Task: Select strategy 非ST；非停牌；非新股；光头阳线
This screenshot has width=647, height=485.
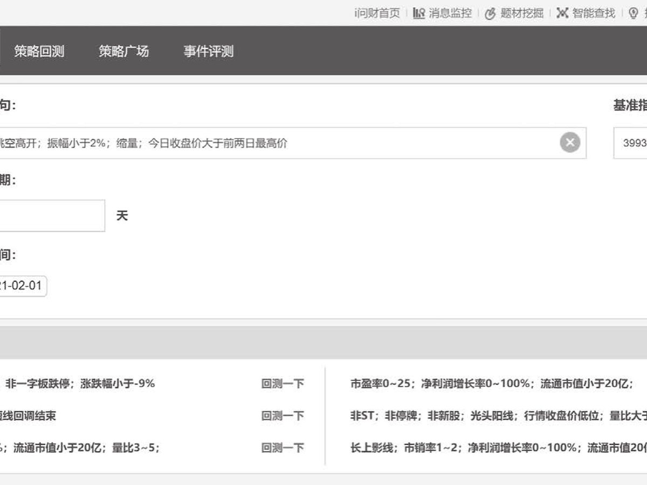Action: click(498, 415)
